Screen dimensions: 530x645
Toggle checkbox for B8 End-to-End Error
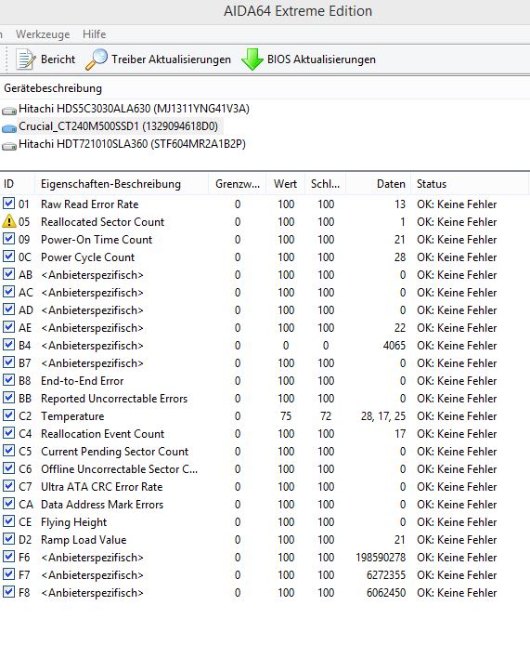(x=8, y=380)
